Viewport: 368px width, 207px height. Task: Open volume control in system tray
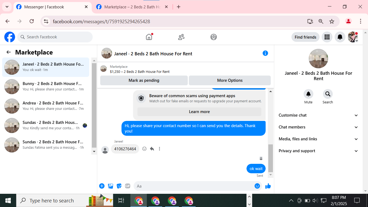315,201
